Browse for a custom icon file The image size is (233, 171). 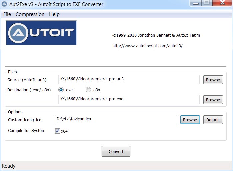click(190, 120)
